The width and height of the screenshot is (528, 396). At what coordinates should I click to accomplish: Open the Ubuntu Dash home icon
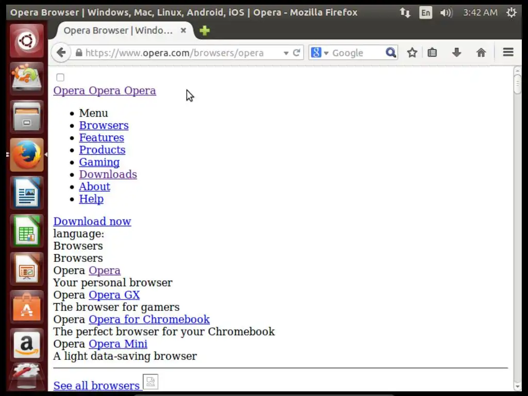click(27, 41)
